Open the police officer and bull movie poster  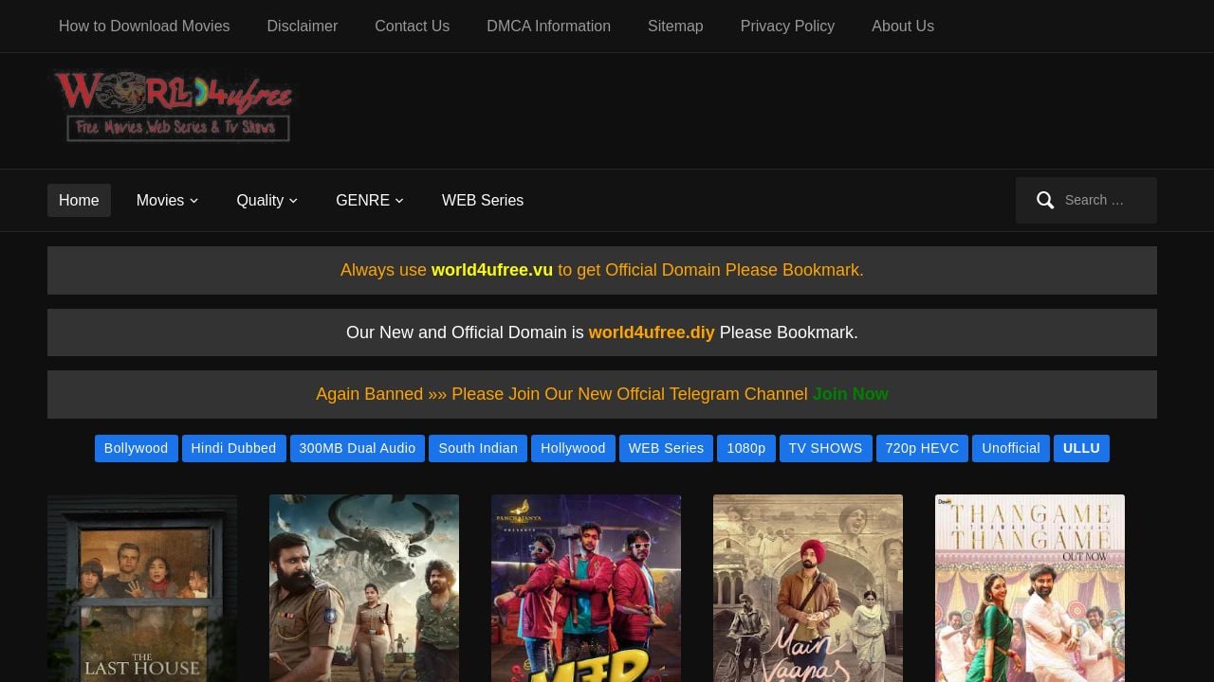click(x=364, y=588)
